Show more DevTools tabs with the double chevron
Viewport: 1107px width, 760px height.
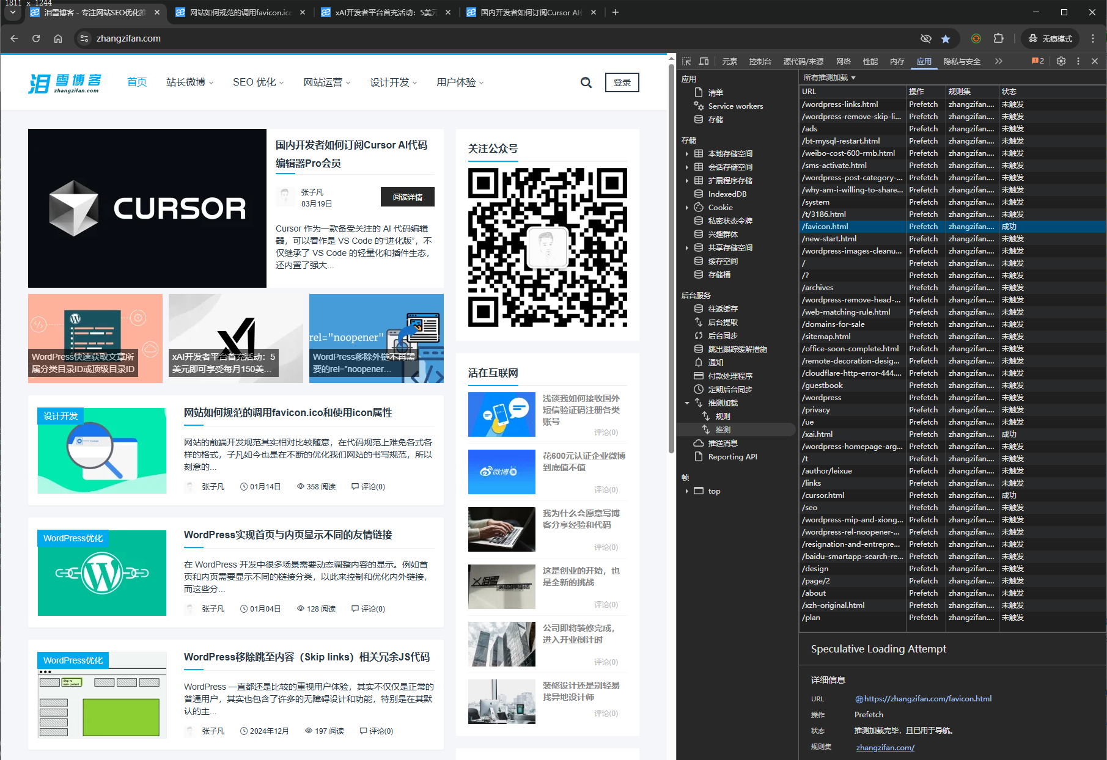(x=998, y=61)
